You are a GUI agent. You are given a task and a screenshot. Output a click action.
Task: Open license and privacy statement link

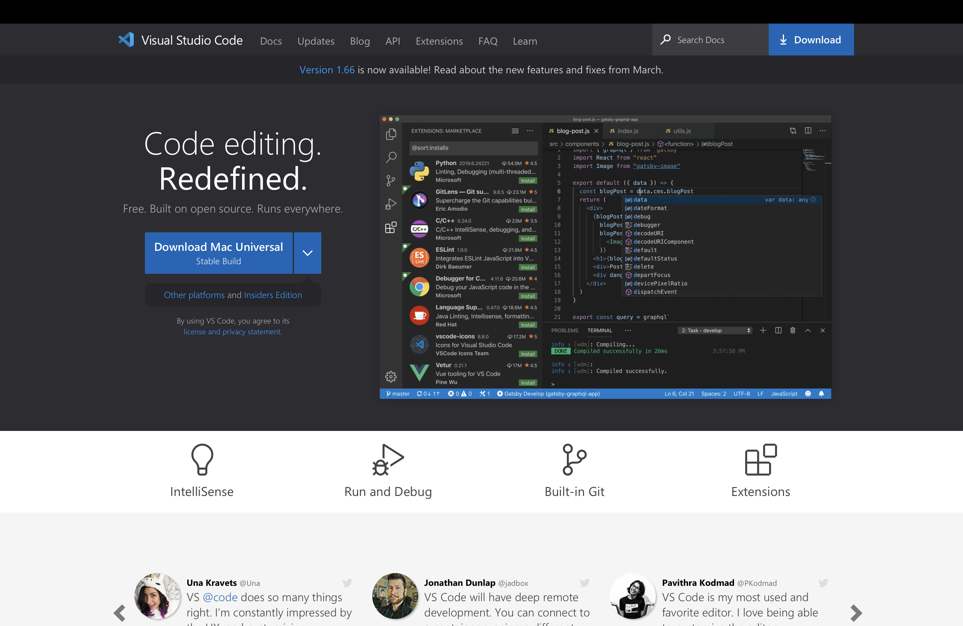tap(233, 331)
